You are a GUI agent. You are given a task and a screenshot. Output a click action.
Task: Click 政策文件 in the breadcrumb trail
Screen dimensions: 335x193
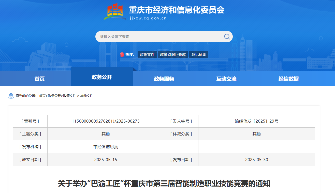tap(69, 96)
